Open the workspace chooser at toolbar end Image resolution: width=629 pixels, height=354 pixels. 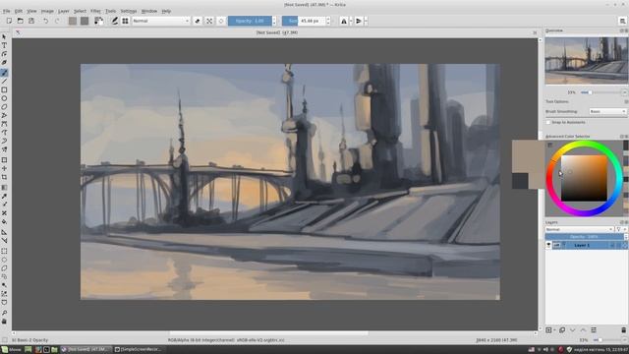pos(622,21)
